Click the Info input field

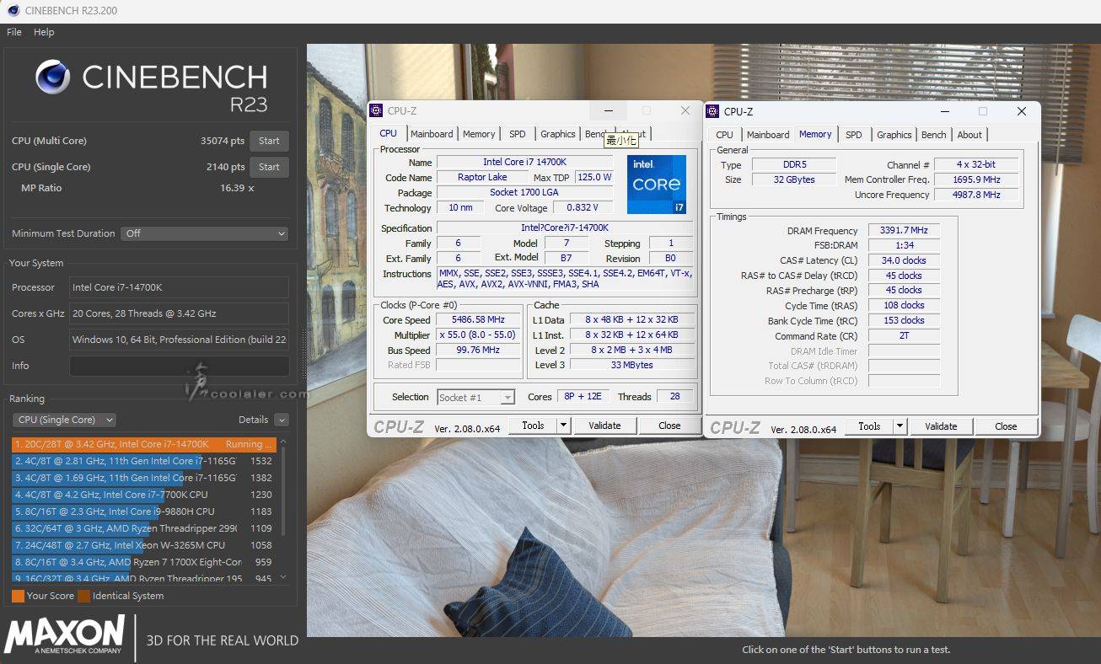pos(179,366)
